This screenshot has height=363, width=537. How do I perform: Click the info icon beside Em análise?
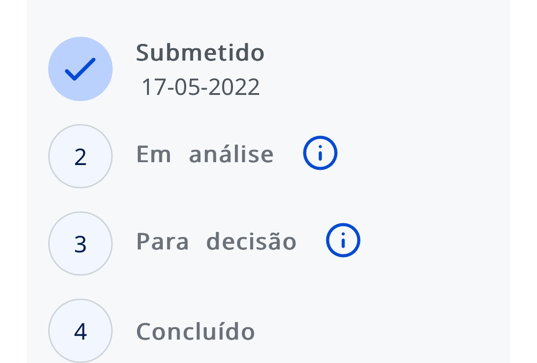coord(320,153)
